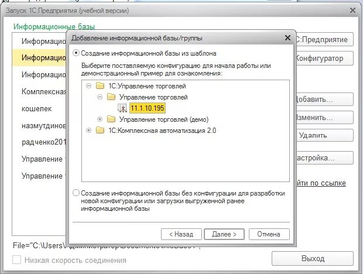Click the Выход button in the launcher window
The width and height of the screenshot is (363, 274).
(x=313, y=259)
